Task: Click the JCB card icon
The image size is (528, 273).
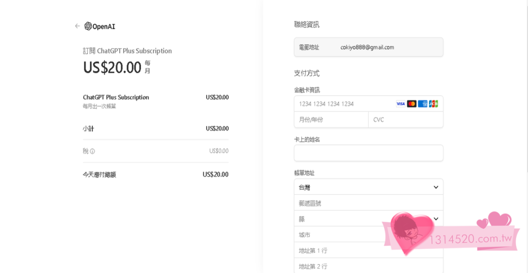Action: pos(434,104)
